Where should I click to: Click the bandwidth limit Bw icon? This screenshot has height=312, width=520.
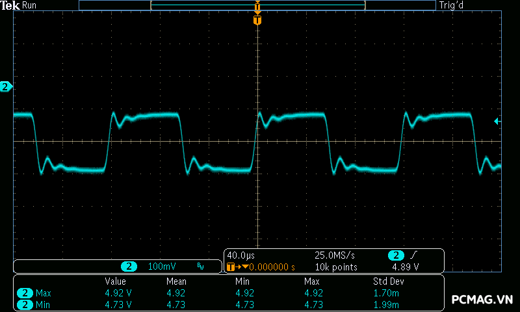(x=201, y=266)
